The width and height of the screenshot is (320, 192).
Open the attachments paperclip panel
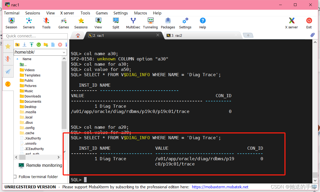click(x=313, y=35)
